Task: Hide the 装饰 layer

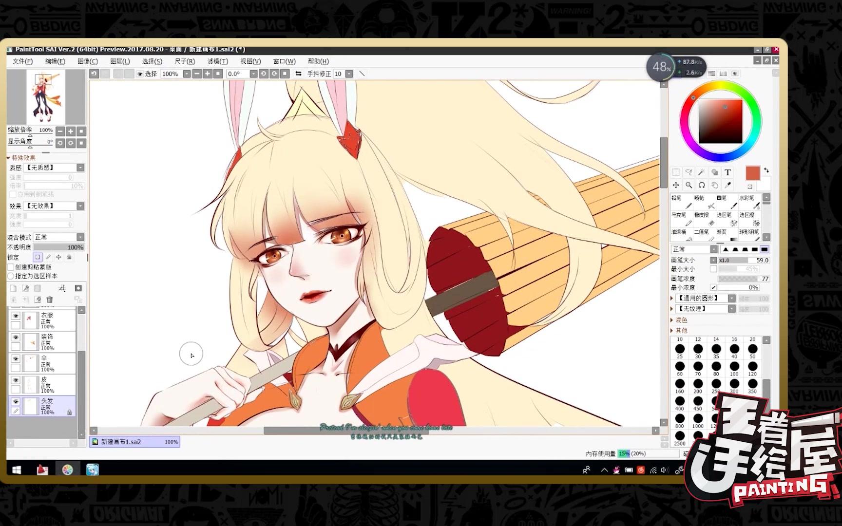Action: tap(16, 338)
